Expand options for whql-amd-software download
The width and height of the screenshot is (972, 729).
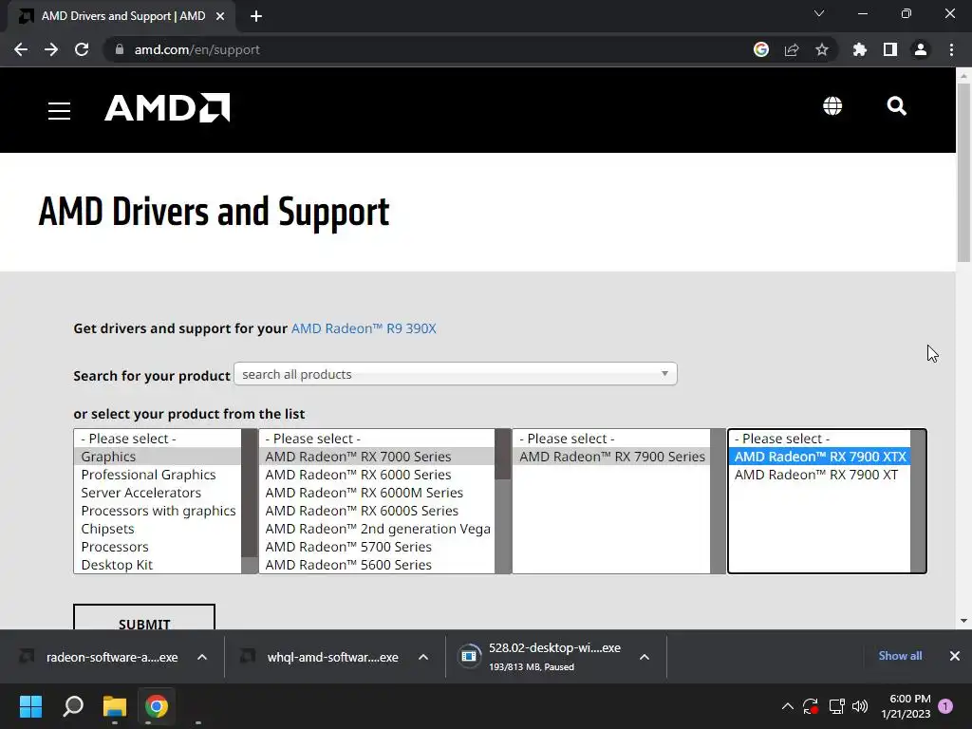point(423,657)
